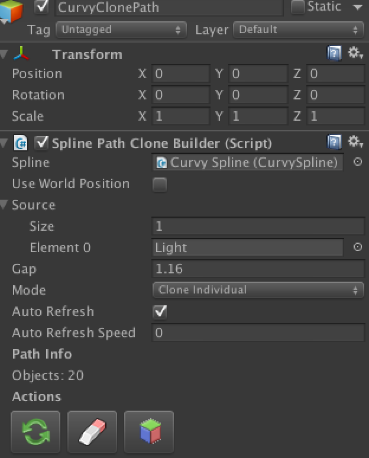Click the eraser clear action button
The width and height of the screenshot is (369, 458).
point(92,432)
